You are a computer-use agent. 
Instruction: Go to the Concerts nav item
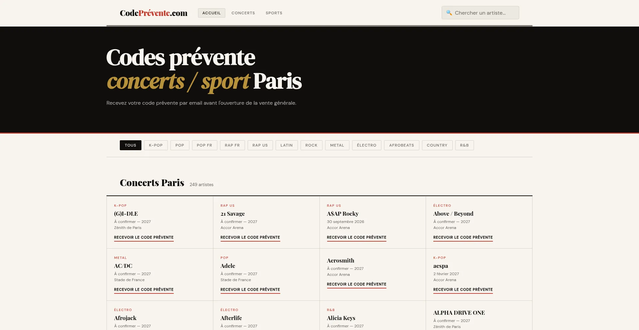click(x=243, y=13)
